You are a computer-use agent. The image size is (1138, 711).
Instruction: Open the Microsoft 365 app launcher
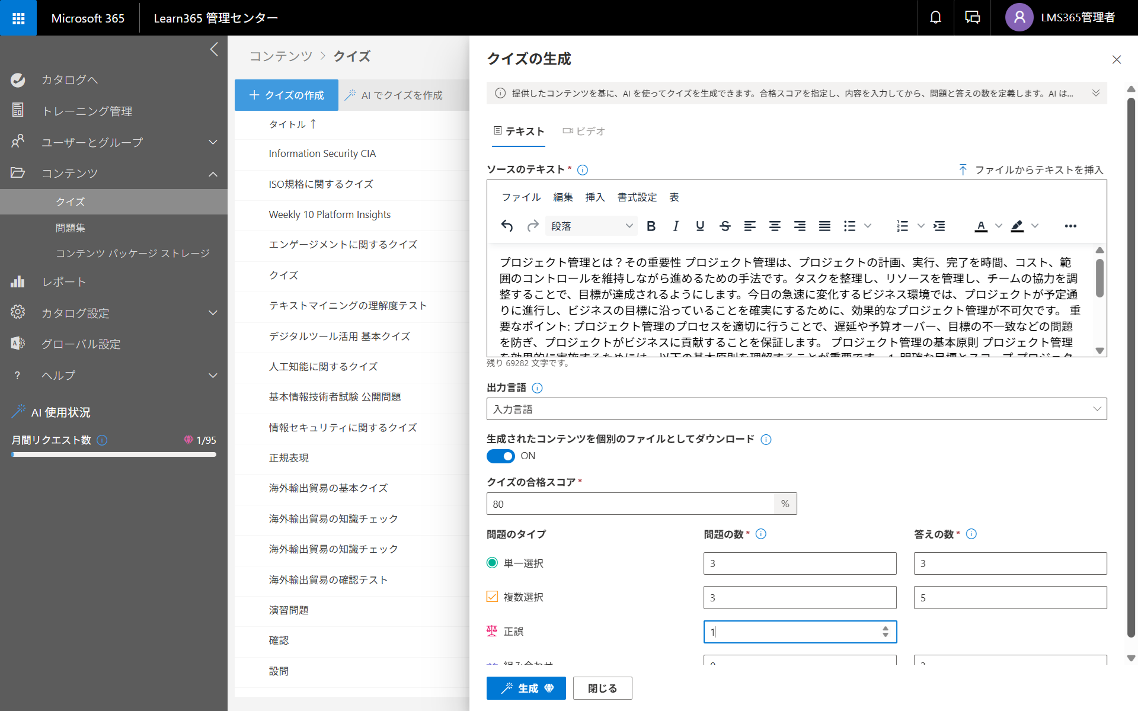pos(18,18)
